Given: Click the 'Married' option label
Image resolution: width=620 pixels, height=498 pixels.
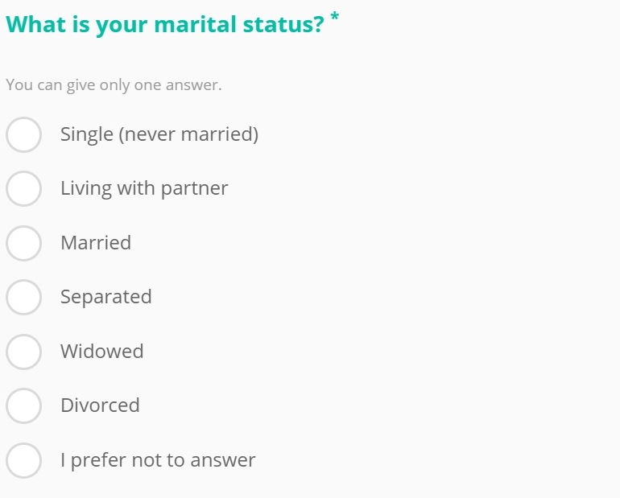Looking at the screenshot, I should tap(96, 242).
